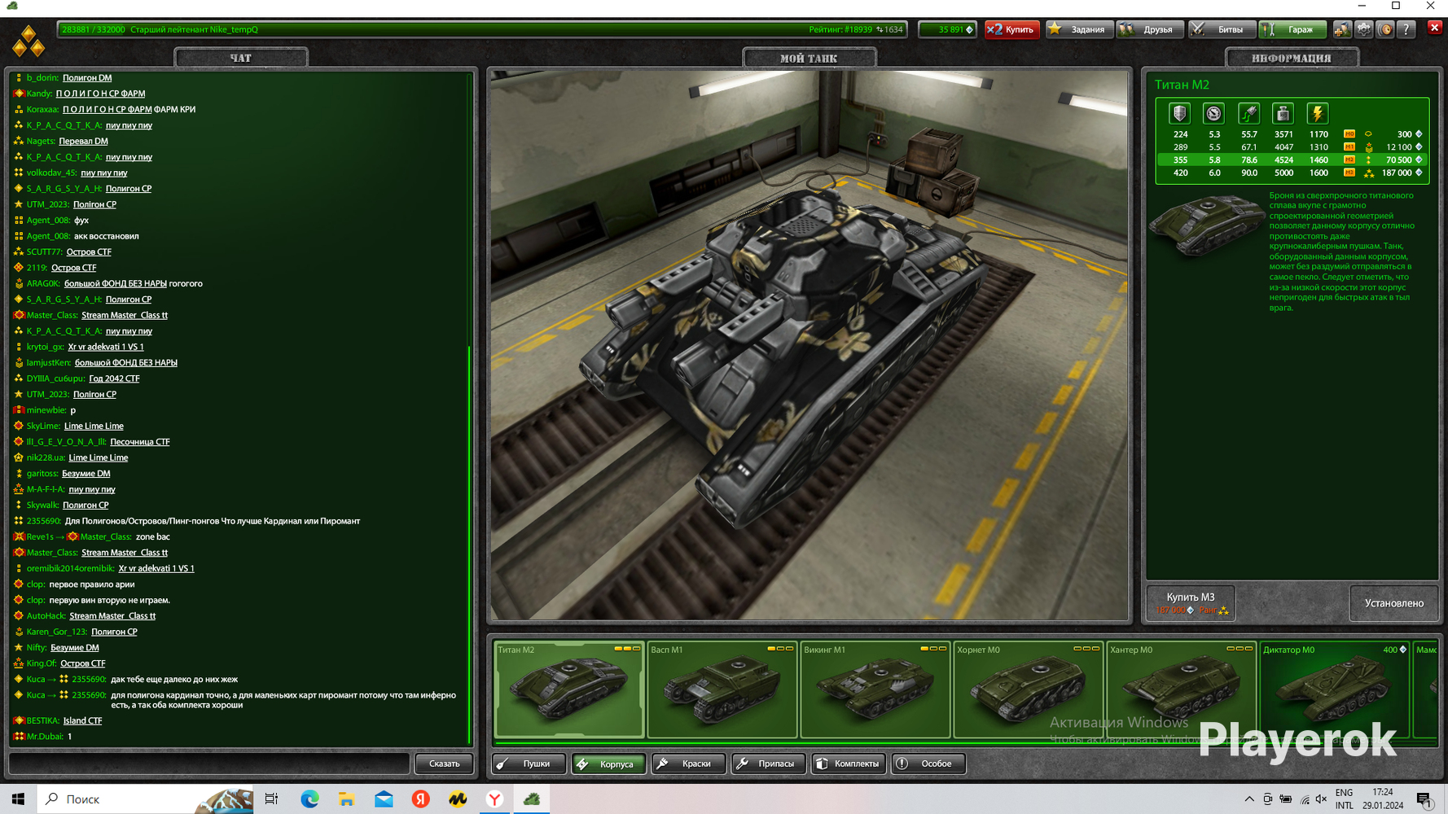
Task: Click the M2 modification badge
Action: (1349, 160)
